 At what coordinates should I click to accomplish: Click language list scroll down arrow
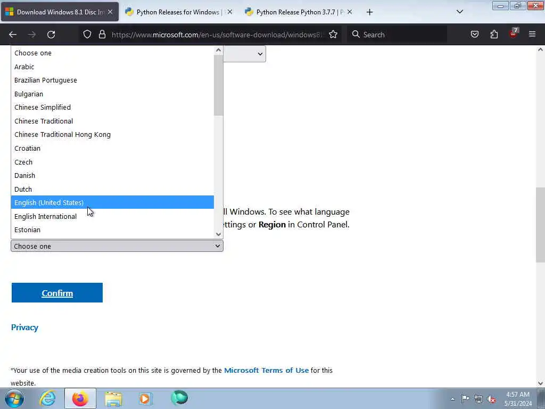[x=218, y=234]
